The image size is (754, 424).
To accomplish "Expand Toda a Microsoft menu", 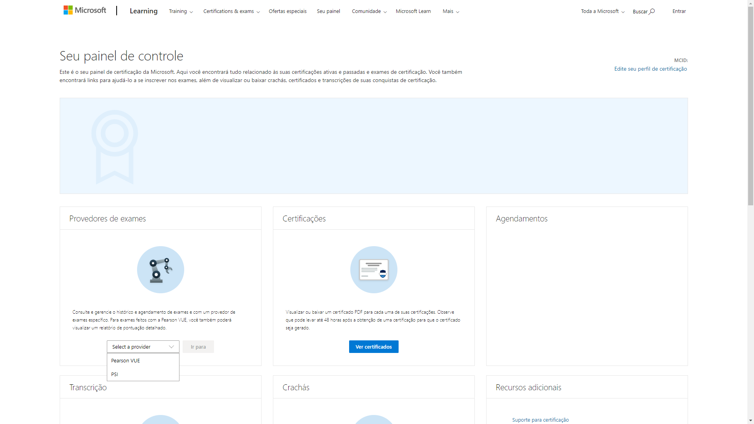I will [x=603, y=11].
